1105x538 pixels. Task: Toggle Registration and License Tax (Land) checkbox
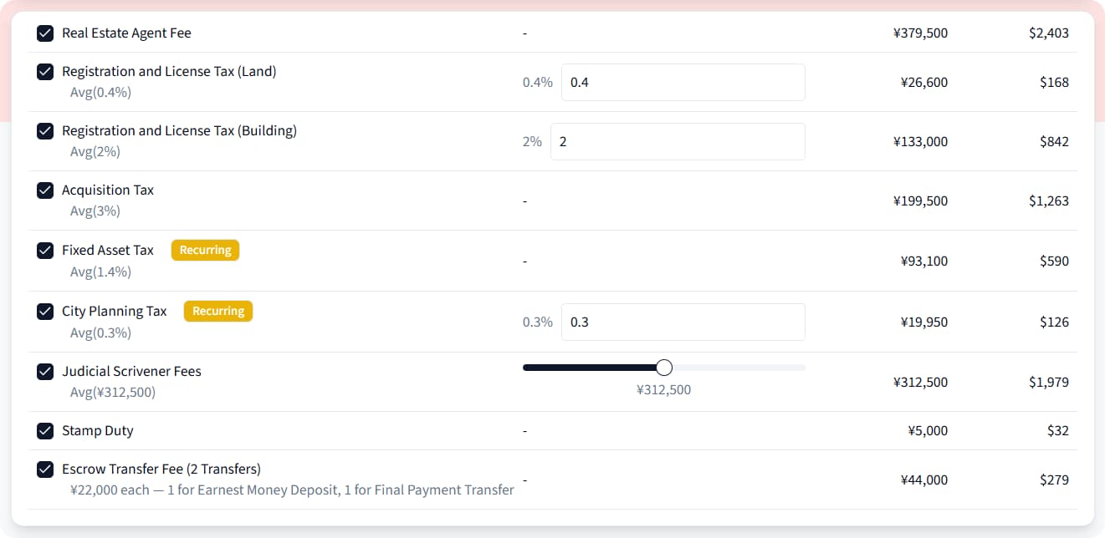45,72
